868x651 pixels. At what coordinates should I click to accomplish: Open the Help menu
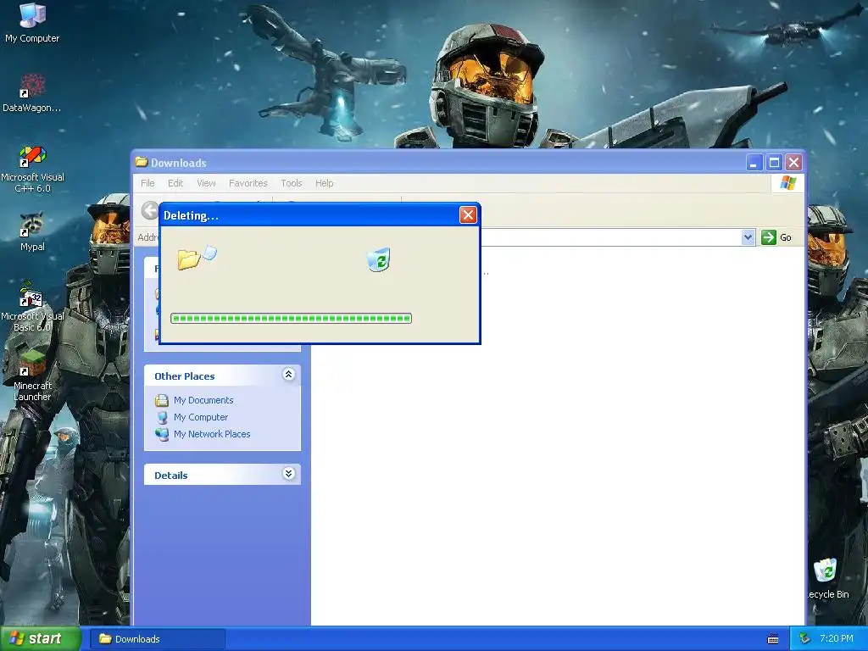coord(325,183)
